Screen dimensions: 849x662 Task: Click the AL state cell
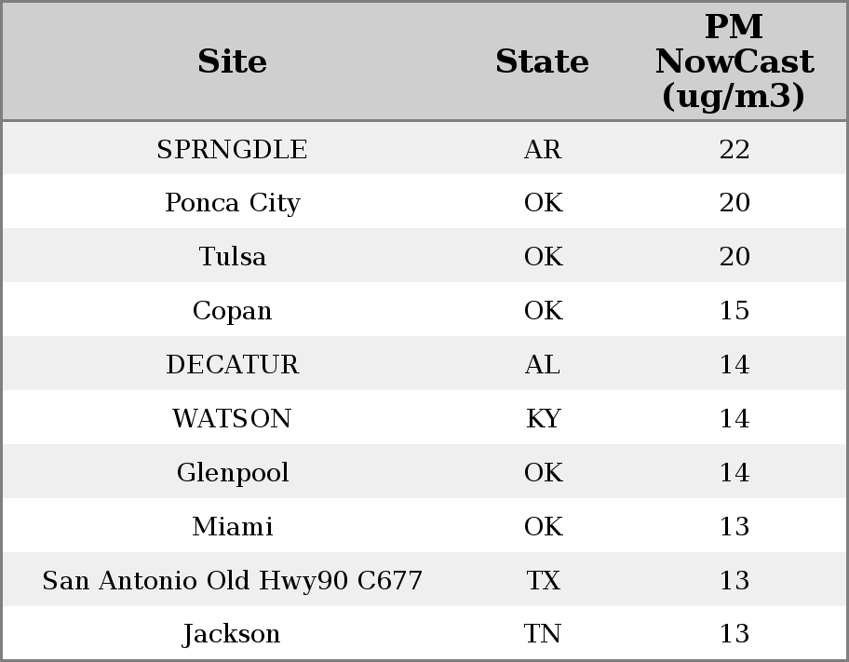543,365
